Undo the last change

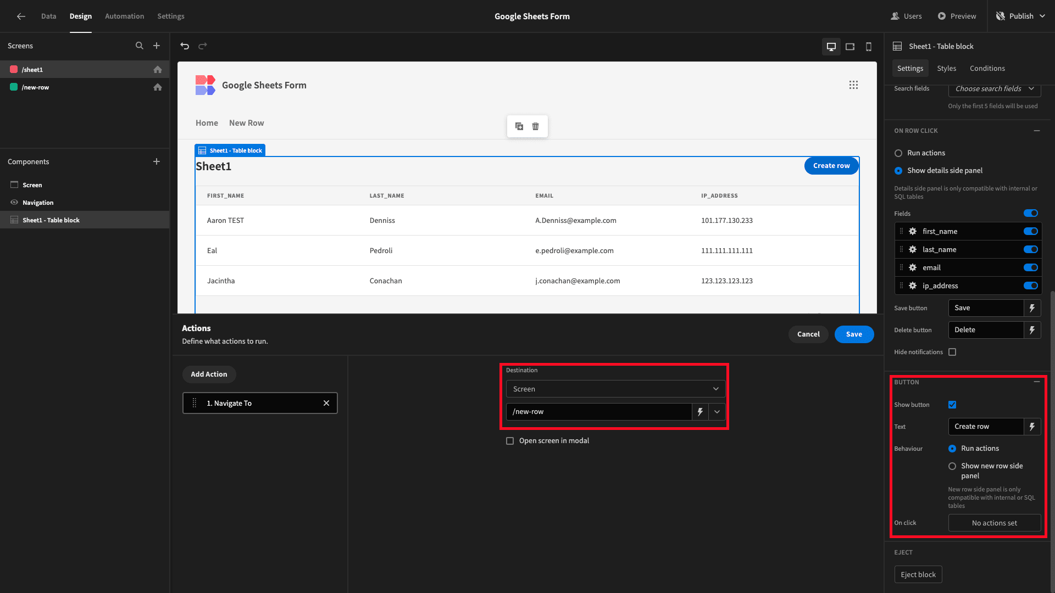pos(185,46)
